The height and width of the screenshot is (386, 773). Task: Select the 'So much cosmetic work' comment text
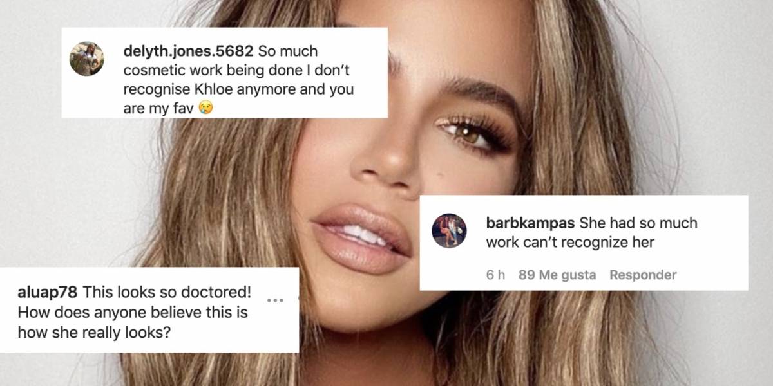click(238, 79)
